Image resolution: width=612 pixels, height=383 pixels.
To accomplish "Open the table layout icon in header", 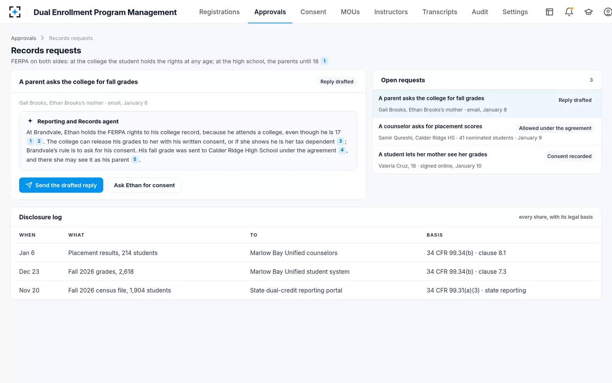I will coord(550,12).
